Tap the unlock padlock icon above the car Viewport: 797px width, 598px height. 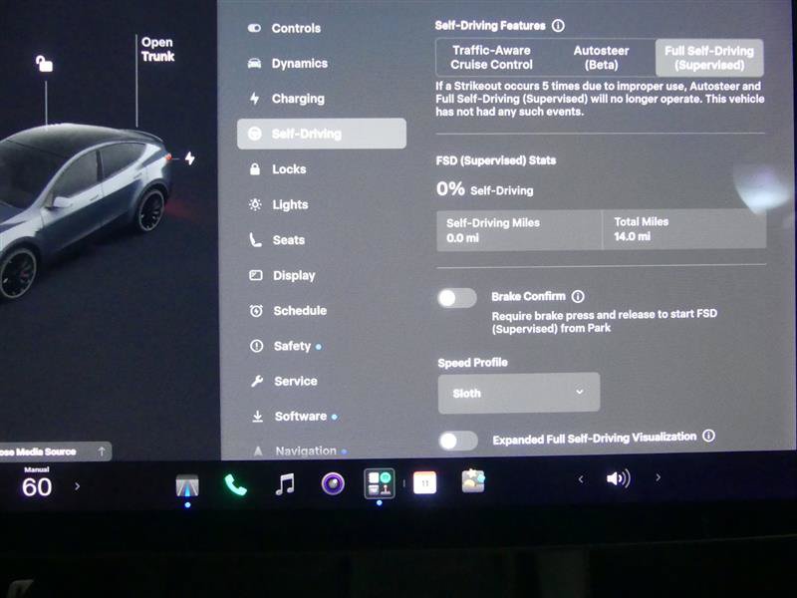[x=44, y=64]
